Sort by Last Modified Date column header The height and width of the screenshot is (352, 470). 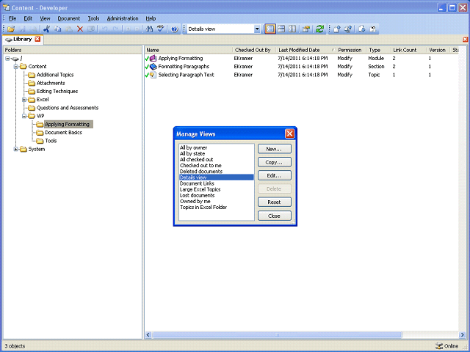click(x=305, y=50)
